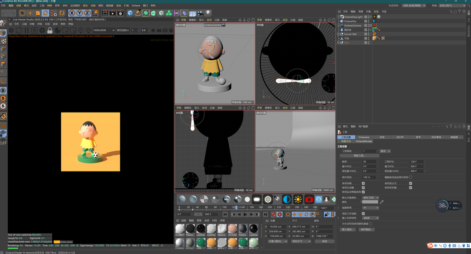Toggle use deformers checkbox

click(x=410, y=188)
